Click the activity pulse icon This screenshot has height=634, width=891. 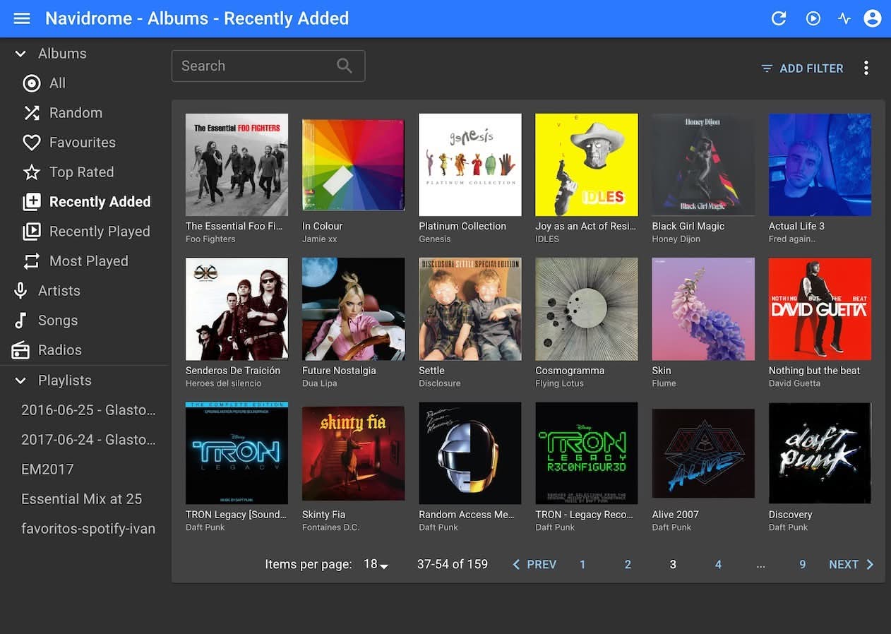pos(844,18)
